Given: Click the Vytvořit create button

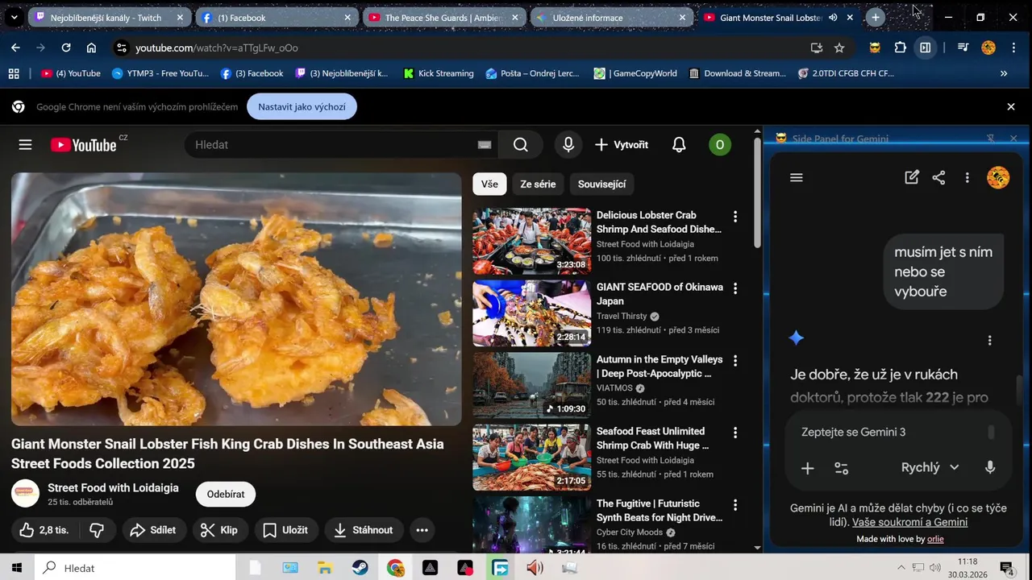Looking at the screenshot, I should tap(622, 145).
